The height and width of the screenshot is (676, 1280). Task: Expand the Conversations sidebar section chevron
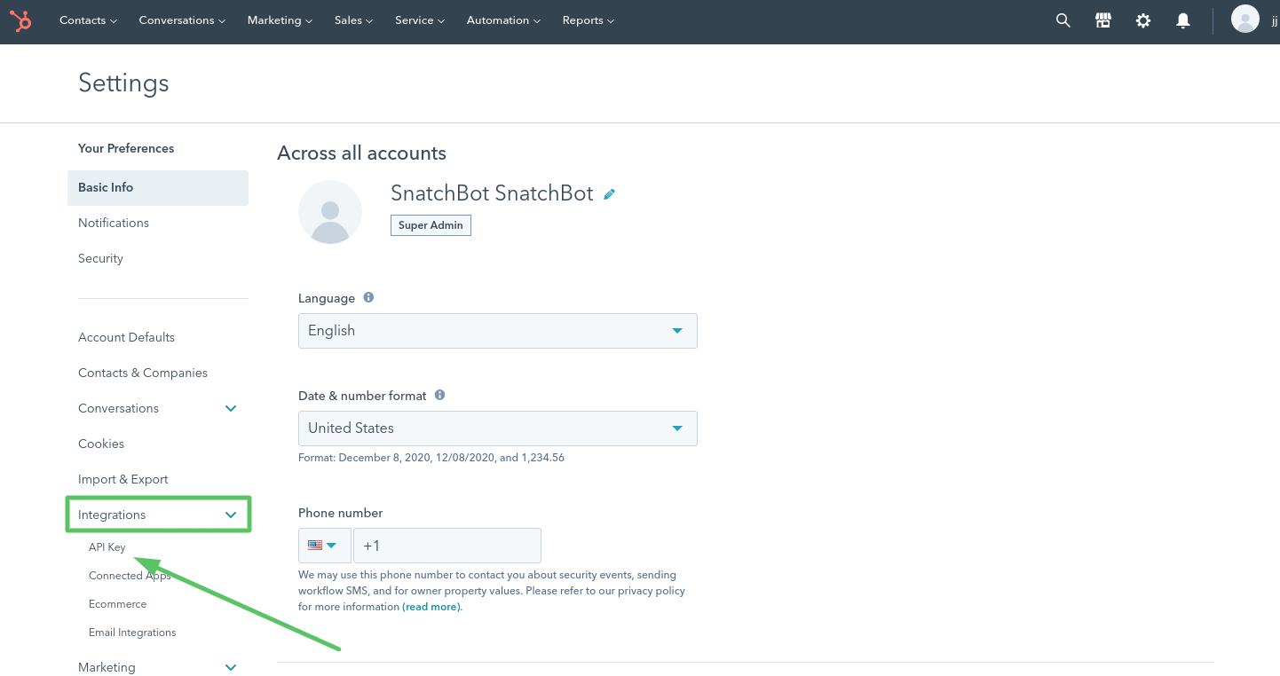[231, 409]
